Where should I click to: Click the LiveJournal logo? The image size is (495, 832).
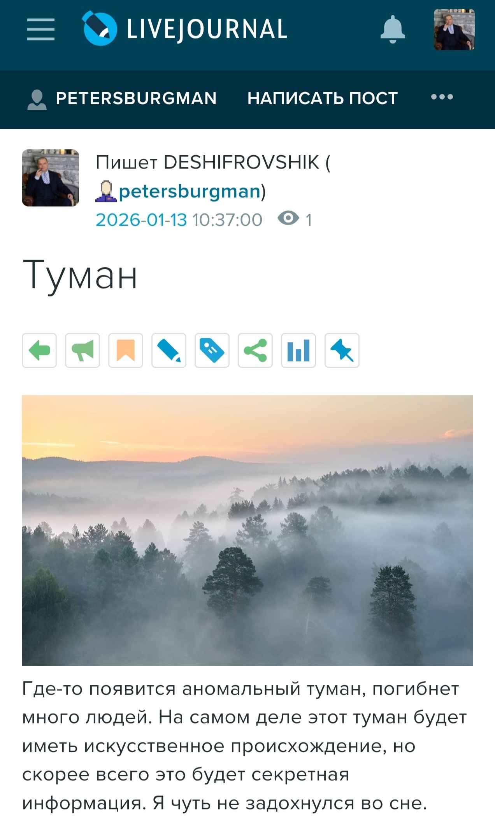185,28
